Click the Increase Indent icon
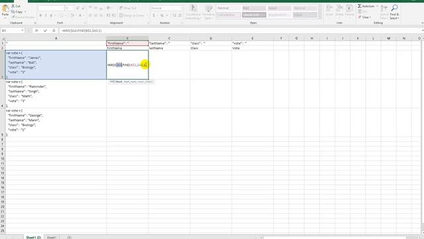 point(113,15)
